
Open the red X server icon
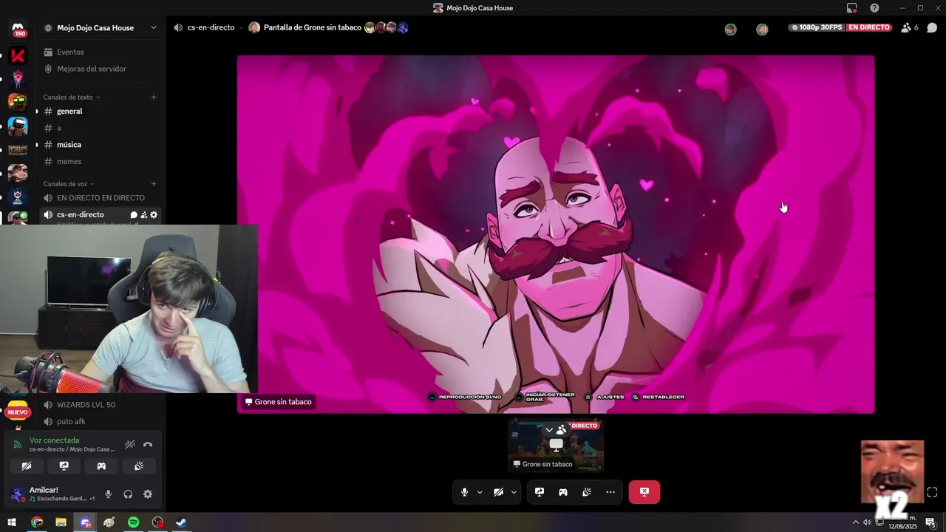tap(18, 55)
